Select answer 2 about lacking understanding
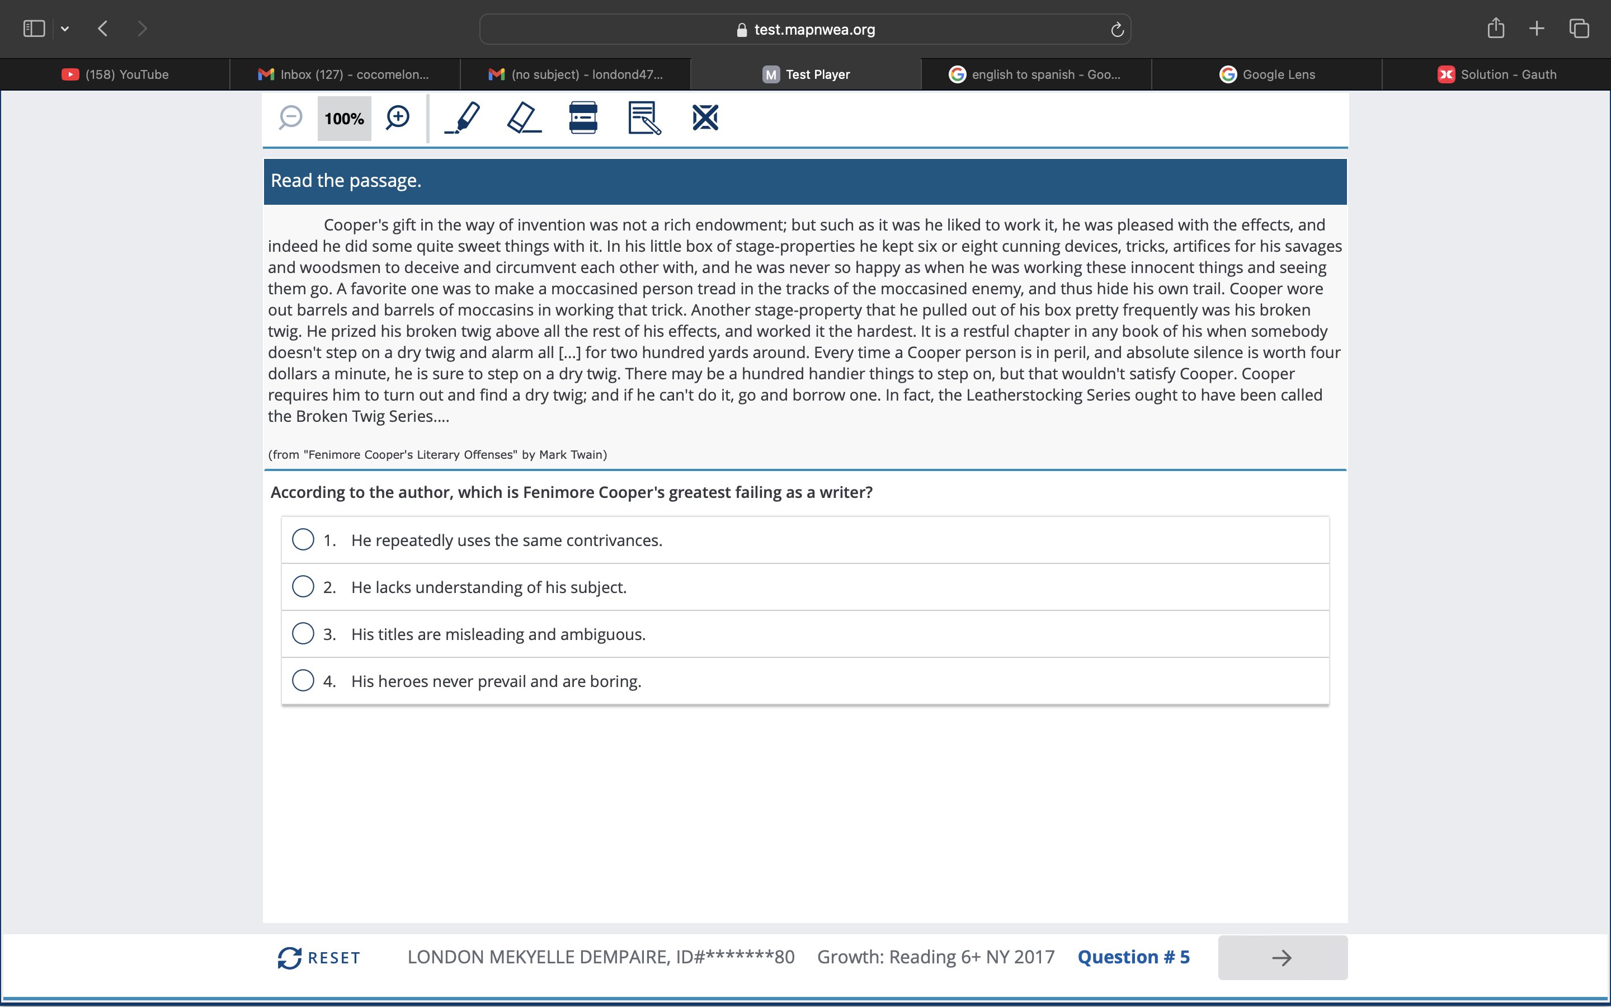Viewport: 1611px width, 1007px height. [805, 587]
